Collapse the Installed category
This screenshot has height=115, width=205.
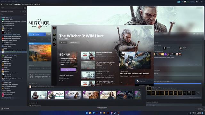[x=5, y=17]
